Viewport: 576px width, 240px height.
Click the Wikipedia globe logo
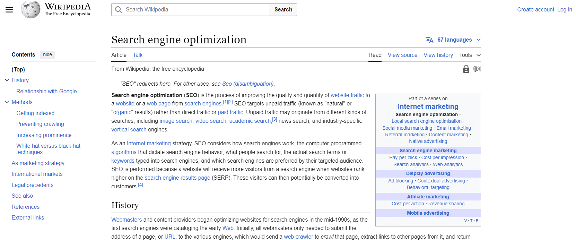coord(30,9)
